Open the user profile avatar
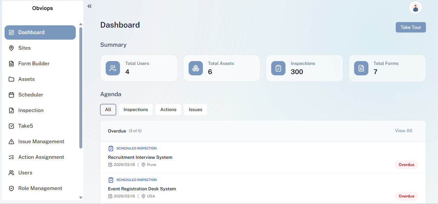438x204 pixels. tap(415, 7)
